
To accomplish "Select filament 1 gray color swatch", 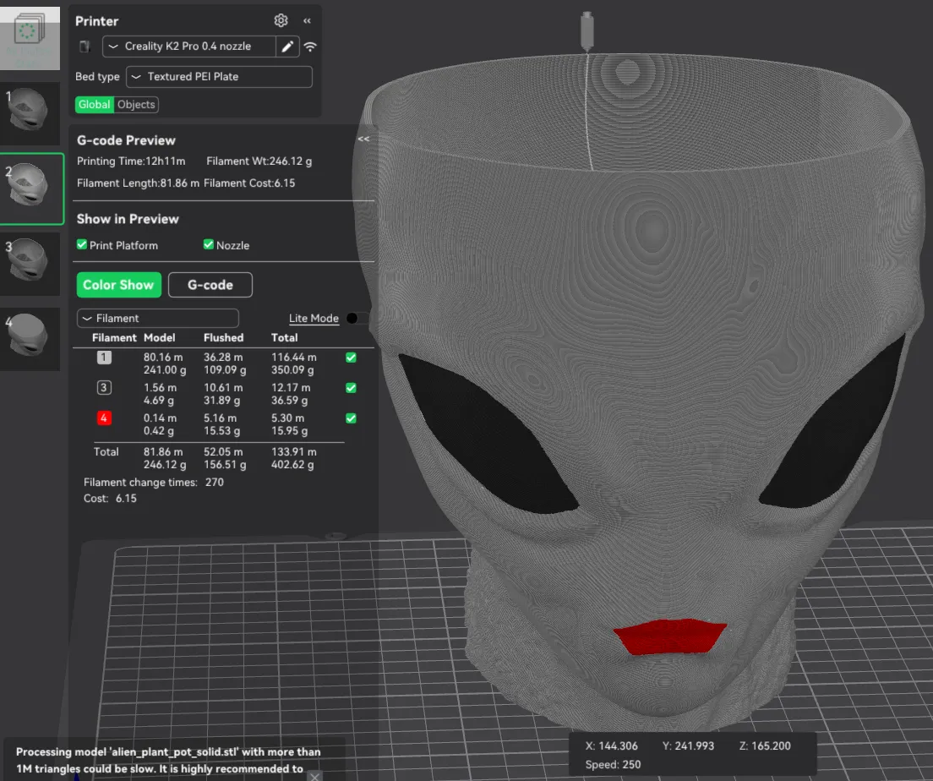I will tap(104, 358).
